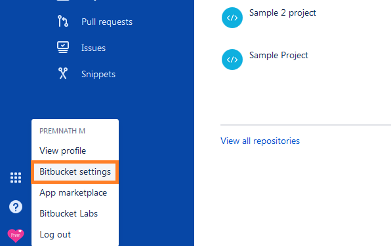The width and height of the screenshot is (391, 246).
Task: Click the PREMNATH M menu header
Action: point(62,131)
